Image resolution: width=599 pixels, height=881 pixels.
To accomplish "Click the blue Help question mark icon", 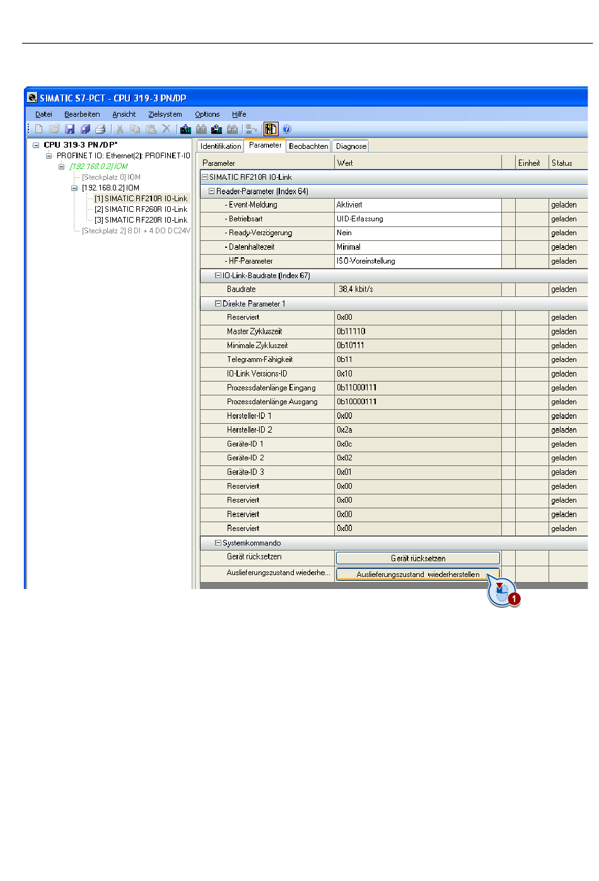I will click(x=287, y=129).
